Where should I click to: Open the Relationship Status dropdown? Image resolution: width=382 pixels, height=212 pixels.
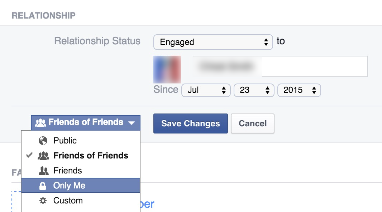pos(213,42)
